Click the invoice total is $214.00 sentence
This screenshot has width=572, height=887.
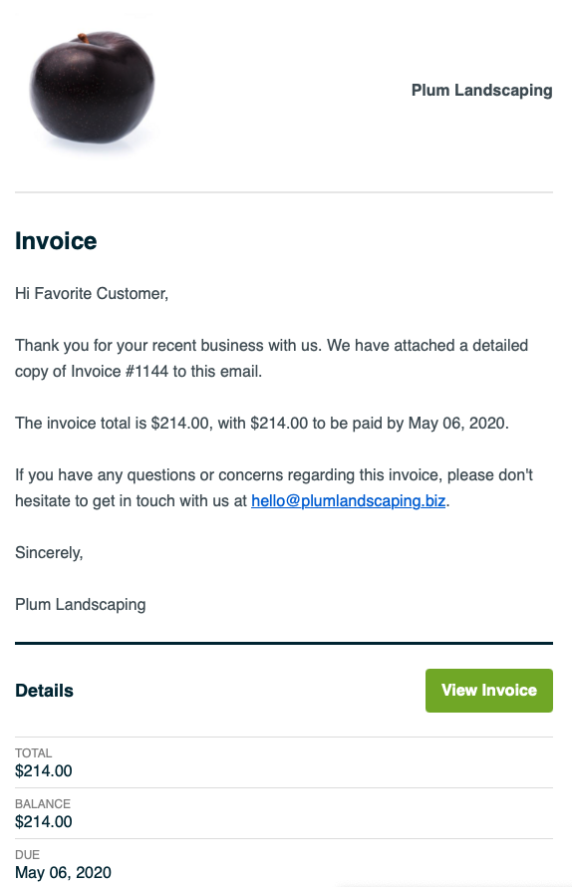coord(262,424)
